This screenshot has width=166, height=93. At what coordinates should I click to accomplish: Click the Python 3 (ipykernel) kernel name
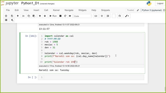pyautogui.click(x=152, y=10)
